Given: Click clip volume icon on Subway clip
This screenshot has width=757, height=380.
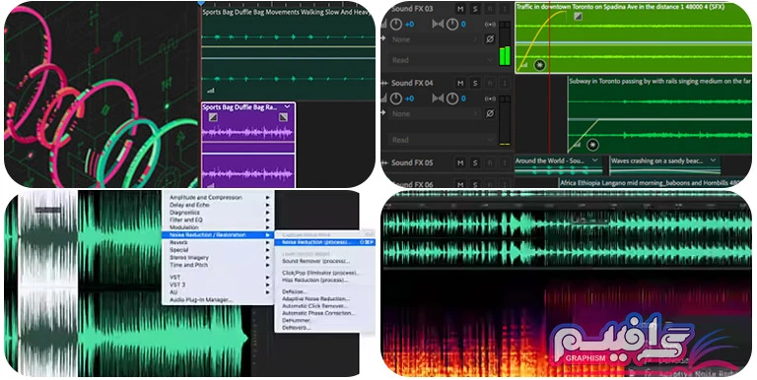Looking at the screenshot, I should tap(577, 145).
